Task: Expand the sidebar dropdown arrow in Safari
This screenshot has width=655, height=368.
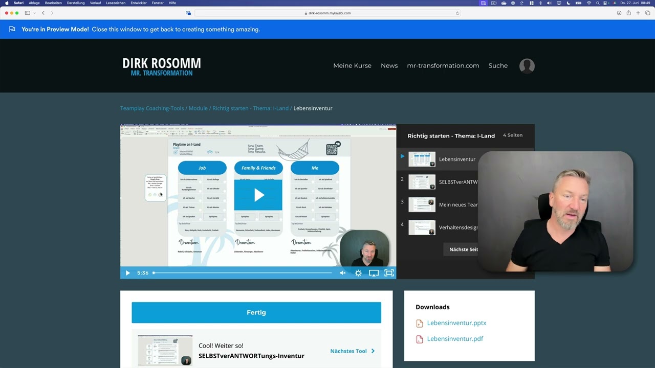Action: coord(34,13)
